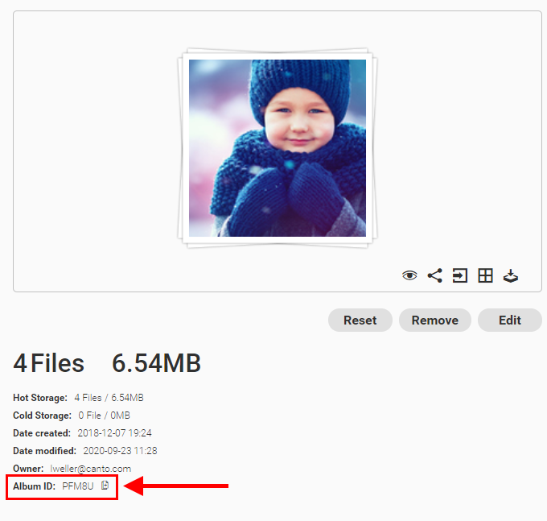Screen dimensions: 547x521
Task: Select the grid view icon below thumbnail
Action: pos(485,275)
